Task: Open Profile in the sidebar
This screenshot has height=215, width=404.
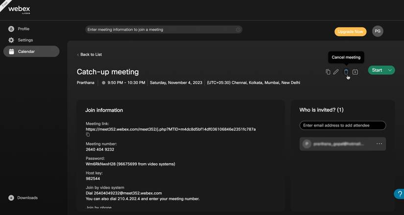Action: (24, 29)
